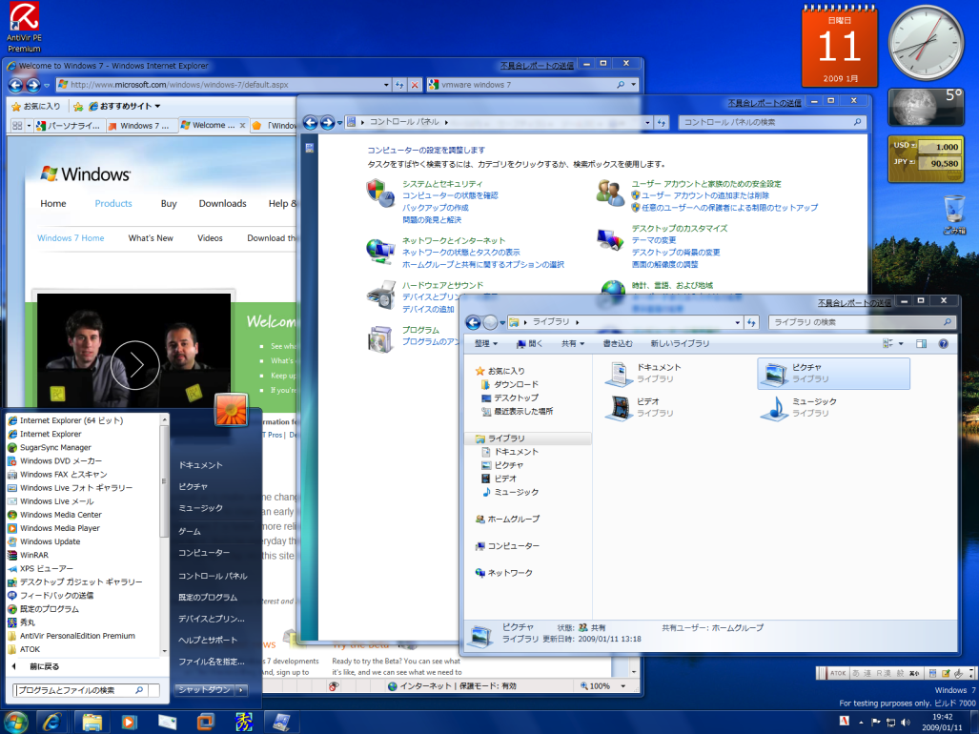Open the AntiVir PE Premium desktop icon
Image resolution: width=979 pixels, height=734 pixels.
tap(24, 27)
